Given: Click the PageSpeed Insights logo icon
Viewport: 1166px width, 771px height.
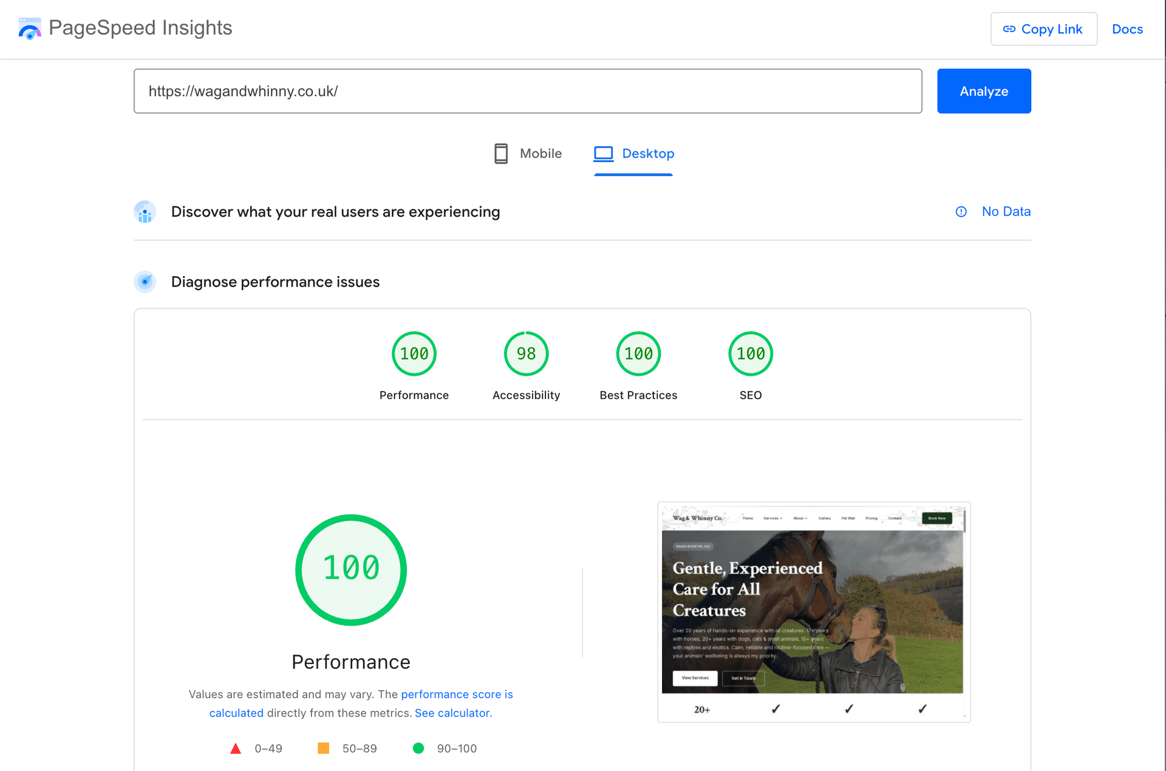Looking at the screenshot, I should 30,28.
